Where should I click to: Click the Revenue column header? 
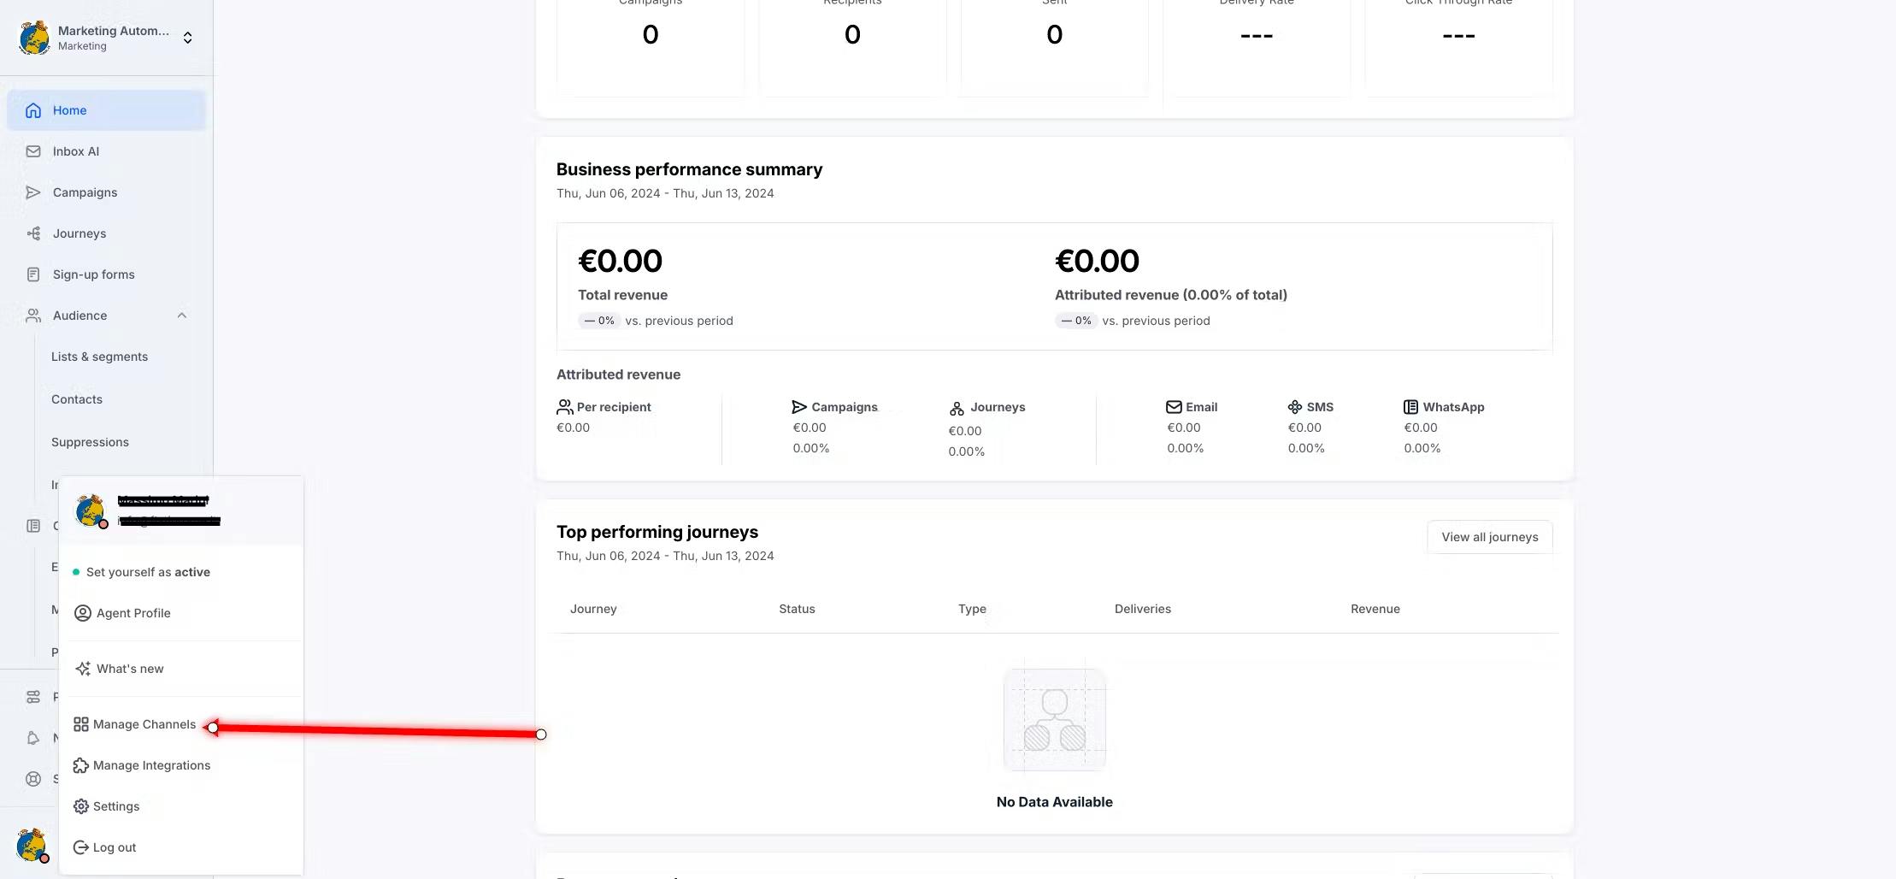click(x=1375, y=609)
